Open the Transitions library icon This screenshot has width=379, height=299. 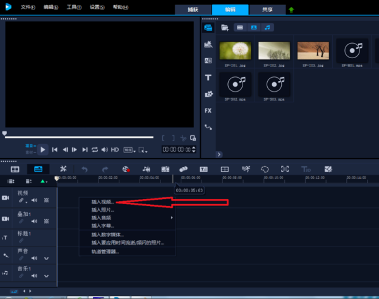208,61
